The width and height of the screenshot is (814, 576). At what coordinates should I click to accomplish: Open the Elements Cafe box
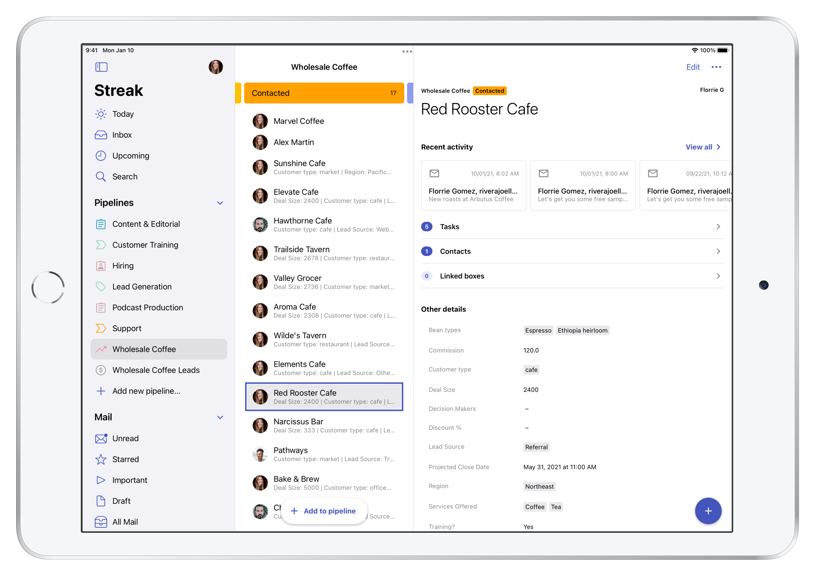324,368
